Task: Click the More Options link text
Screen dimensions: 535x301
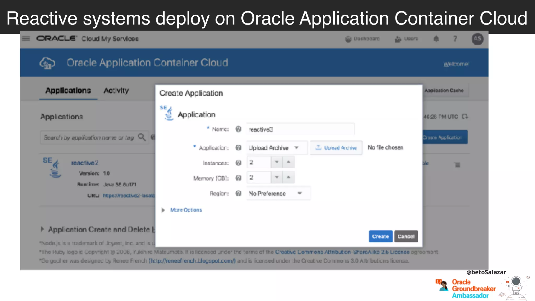Action: [x=186, y=210]
